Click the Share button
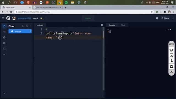Viewport: 176px width, 99px height. point(165,18)
